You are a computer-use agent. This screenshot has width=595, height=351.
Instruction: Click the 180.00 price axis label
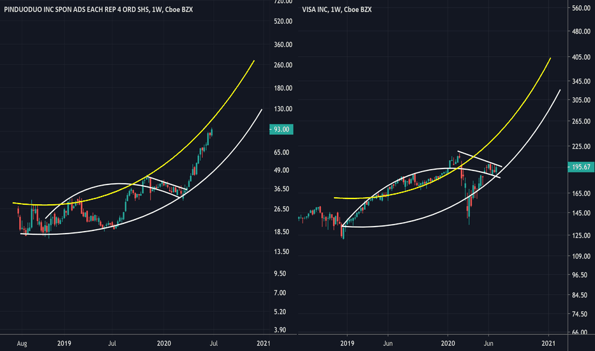283,88
